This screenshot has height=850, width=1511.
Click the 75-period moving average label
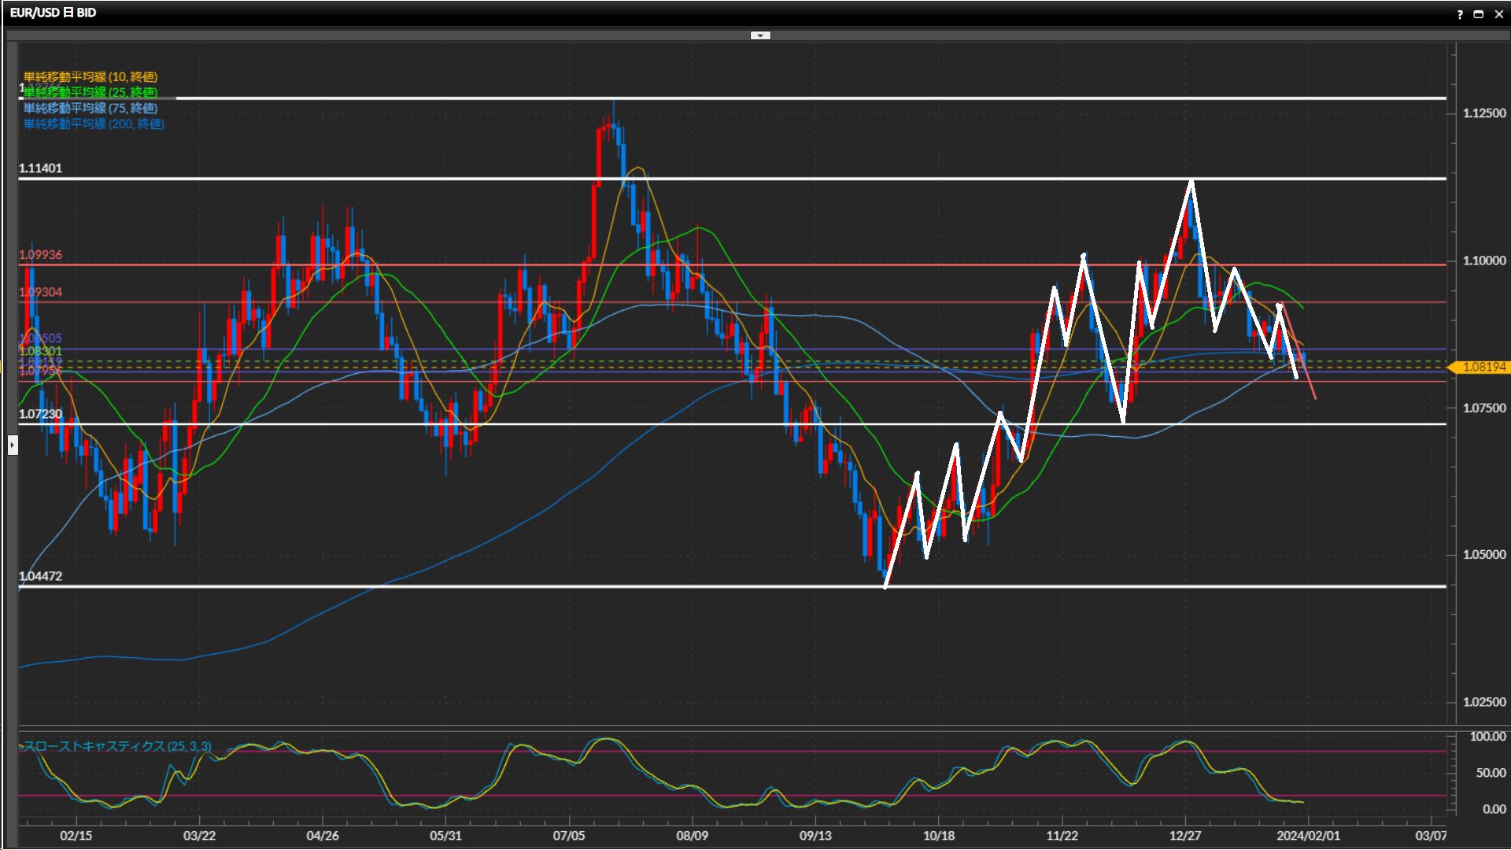click(91, 108)
